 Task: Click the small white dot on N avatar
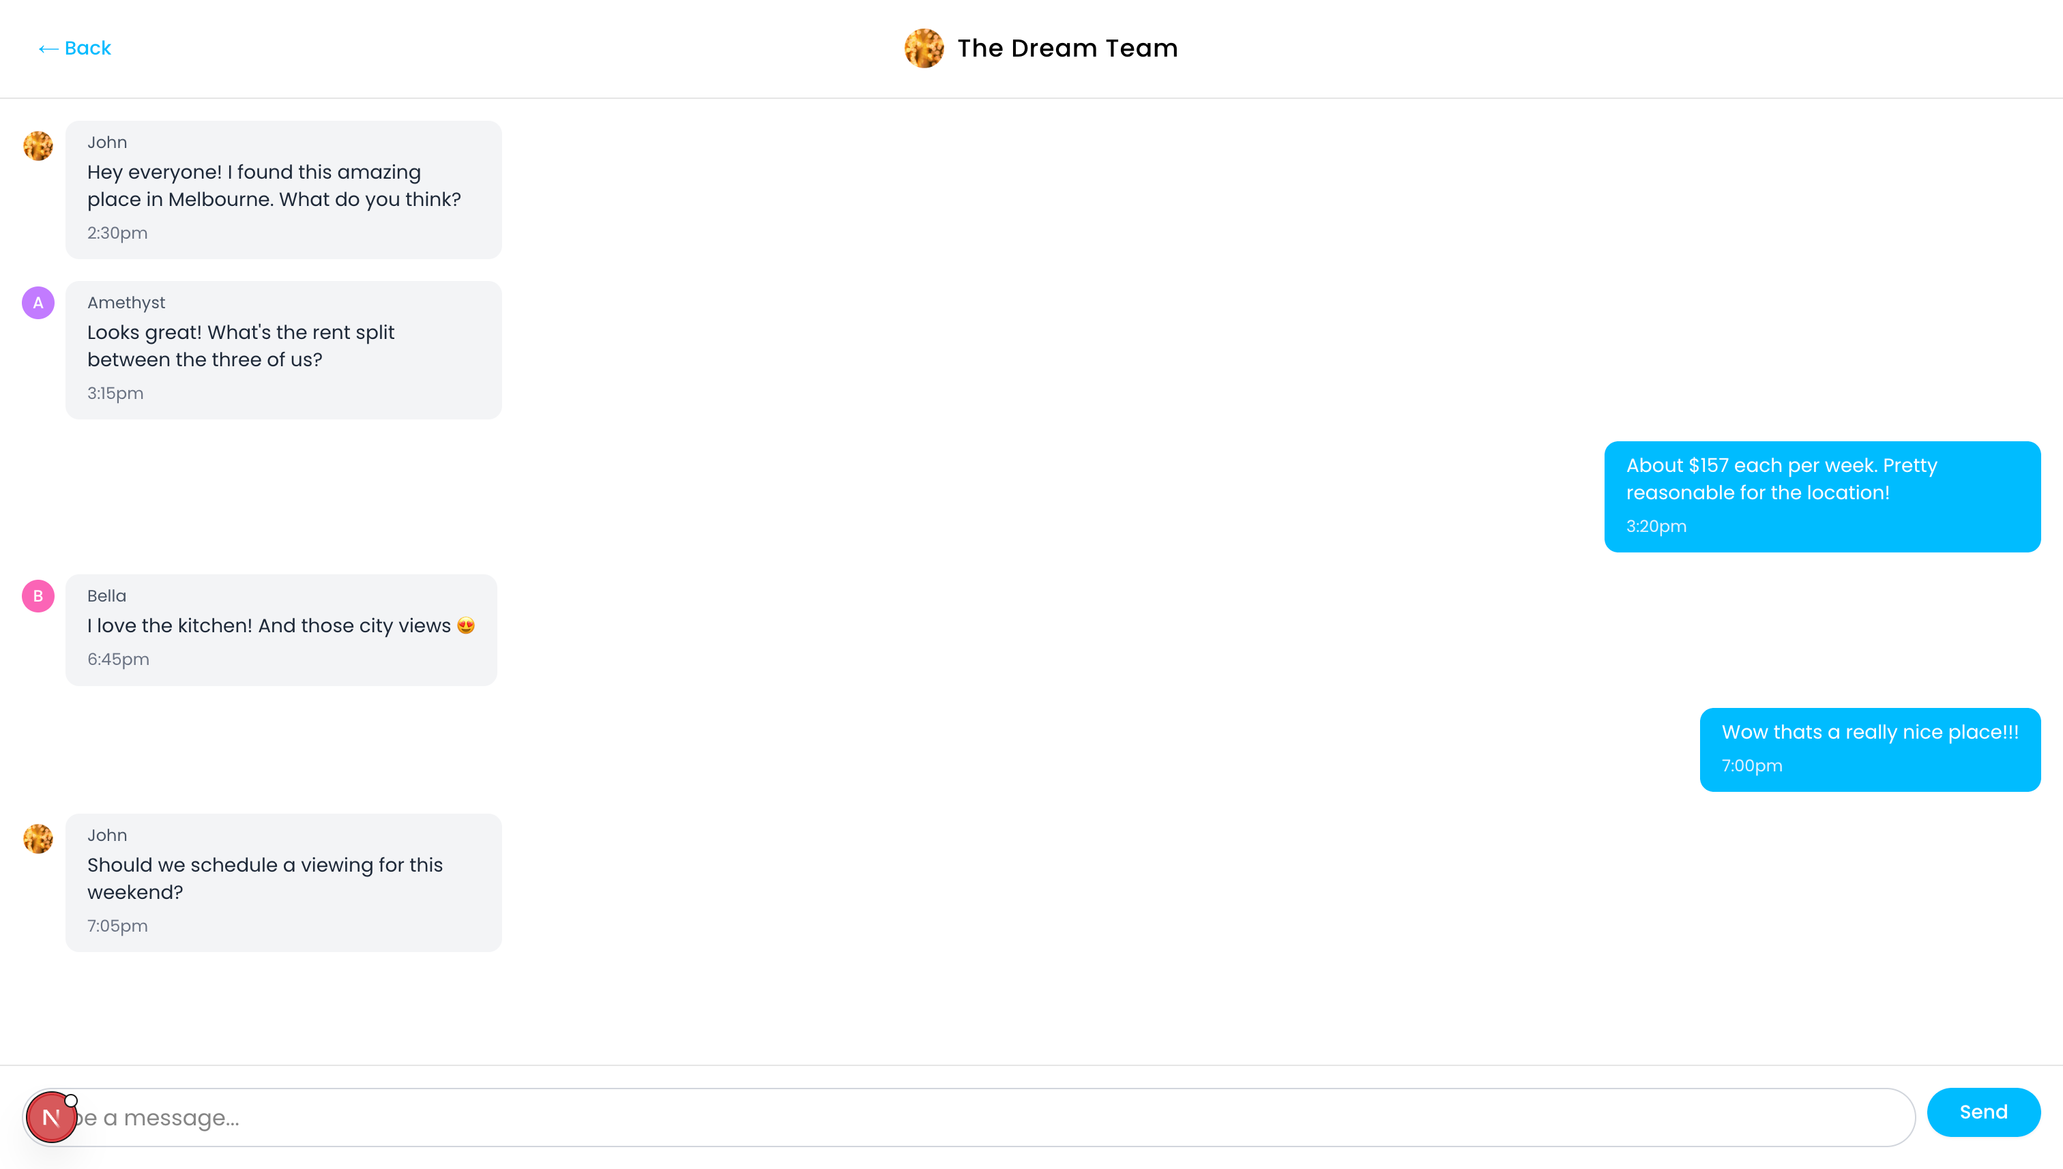(72, 1101)
